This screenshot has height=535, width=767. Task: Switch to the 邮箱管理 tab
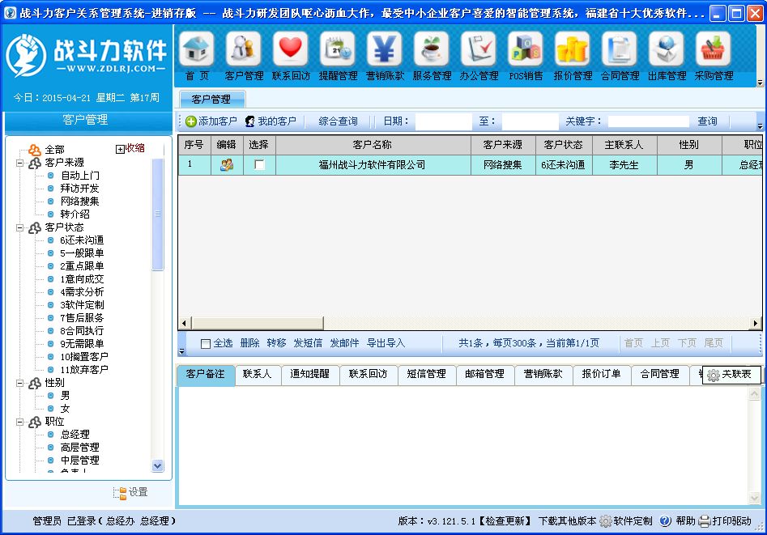(x=485, y=374)
